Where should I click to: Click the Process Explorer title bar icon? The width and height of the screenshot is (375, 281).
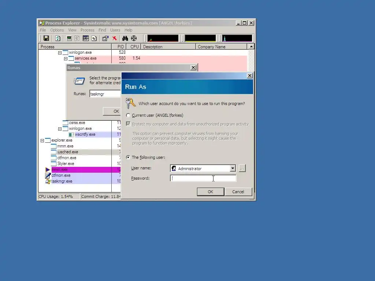(42, 23)
